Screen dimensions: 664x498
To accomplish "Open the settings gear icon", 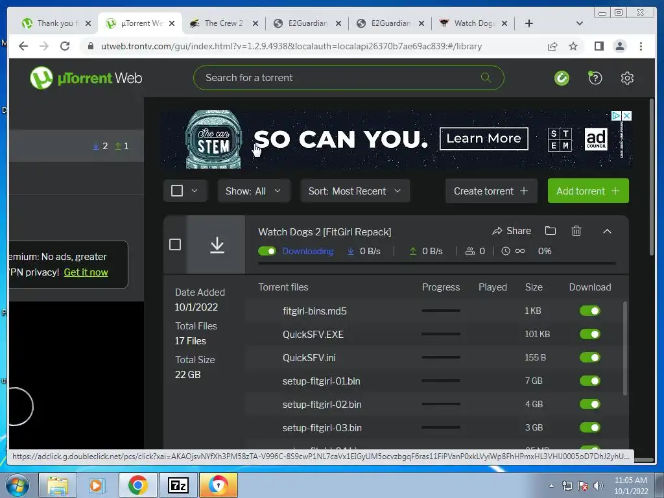I will click(627, 78).
